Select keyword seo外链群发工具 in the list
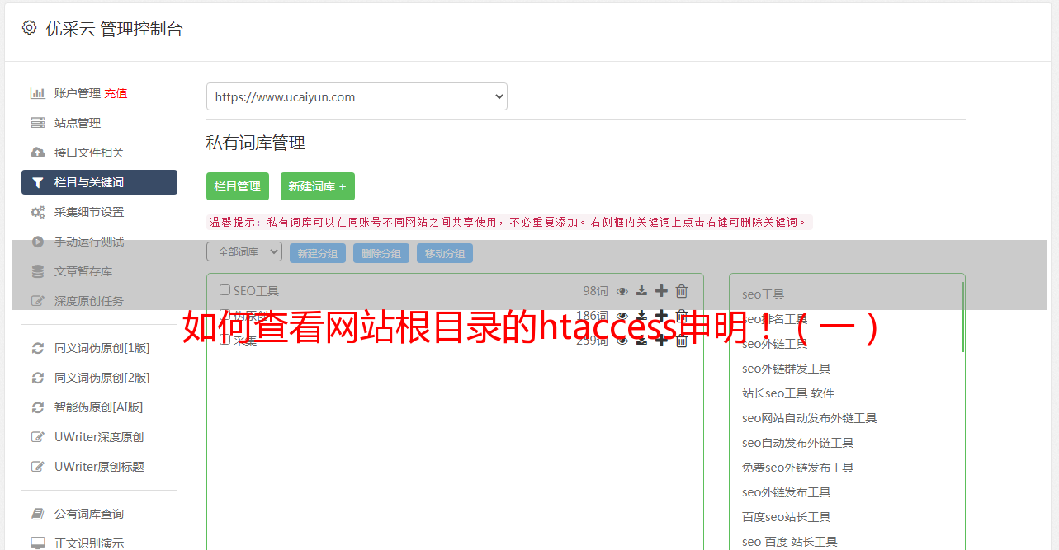Image resolution: width=1059 pixels, height=550 pixels. click(x=786, y=369)
